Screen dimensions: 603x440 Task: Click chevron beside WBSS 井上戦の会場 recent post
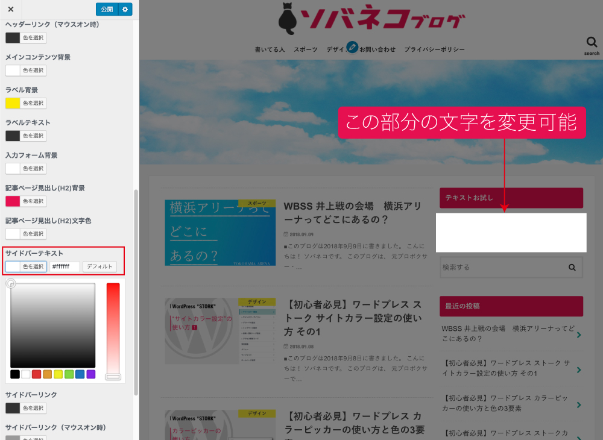point(579,335)
